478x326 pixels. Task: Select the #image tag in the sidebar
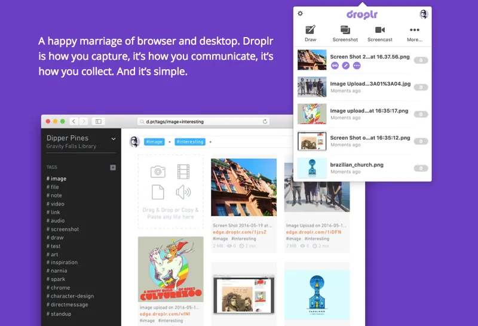pyautogui.click(x=56, y=179)
